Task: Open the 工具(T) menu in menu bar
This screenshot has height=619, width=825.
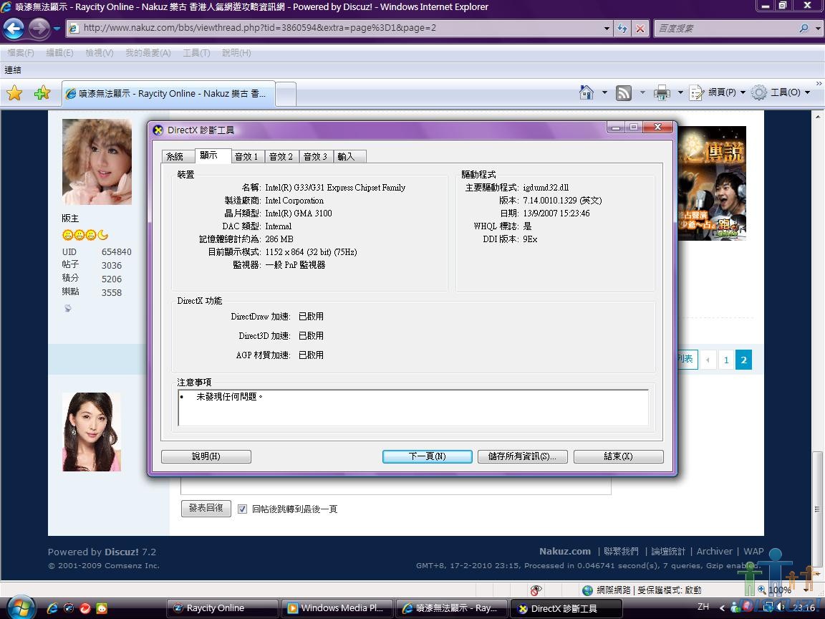Action: click(x=196, y=52)
